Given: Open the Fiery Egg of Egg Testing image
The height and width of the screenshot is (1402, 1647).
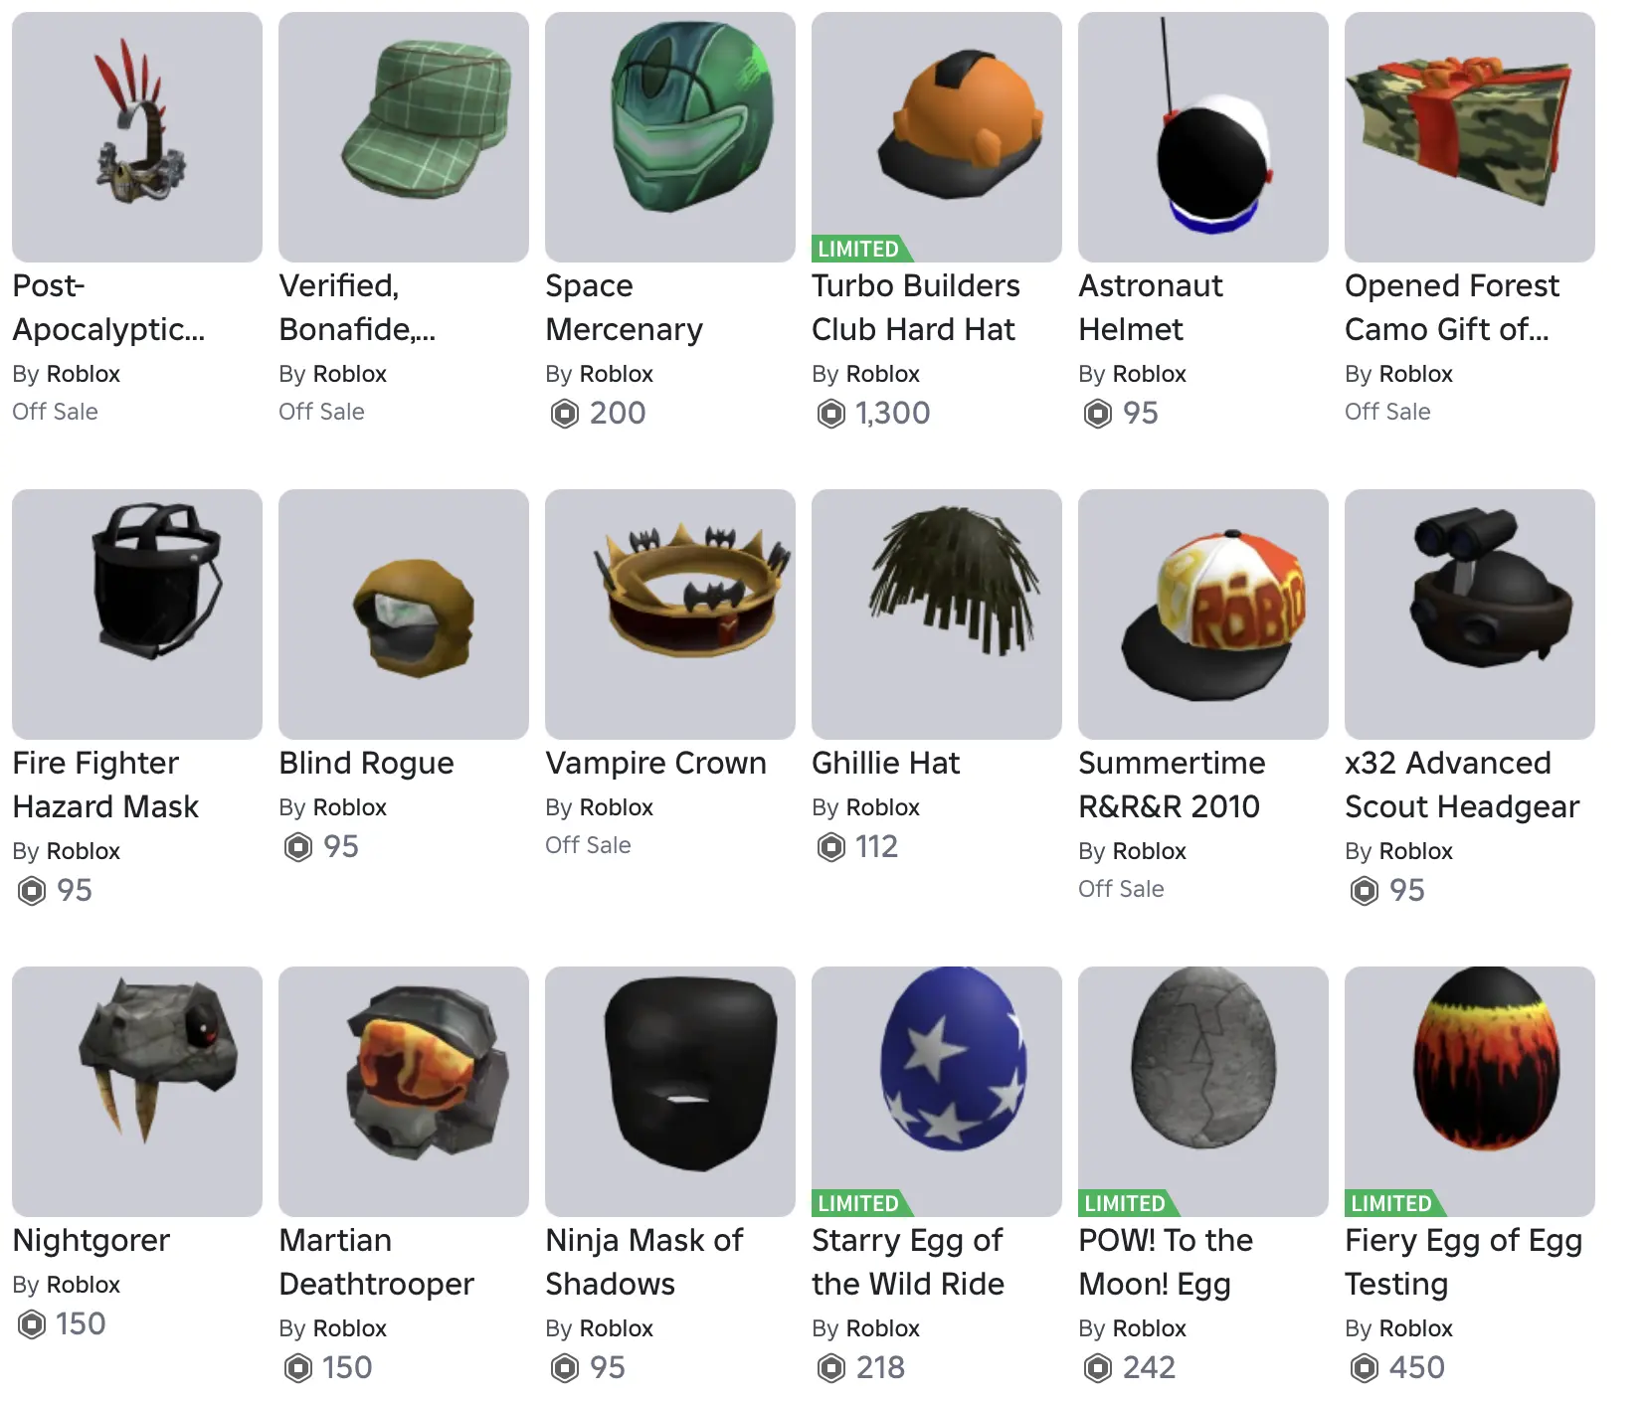Looking at the screenshot, I should click(1470, 1092).
